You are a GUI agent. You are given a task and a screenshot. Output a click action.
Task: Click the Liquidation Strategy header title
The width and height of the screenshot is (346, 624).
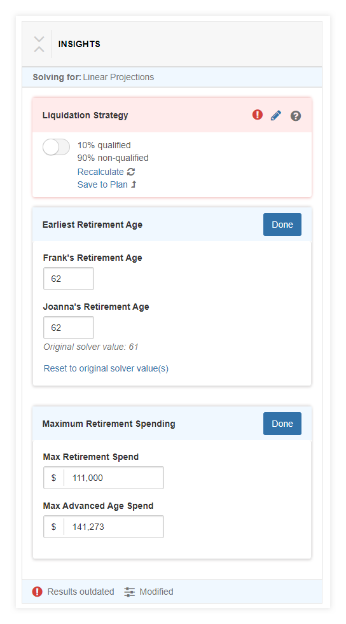pyautogui.click(x=85, y=115)
